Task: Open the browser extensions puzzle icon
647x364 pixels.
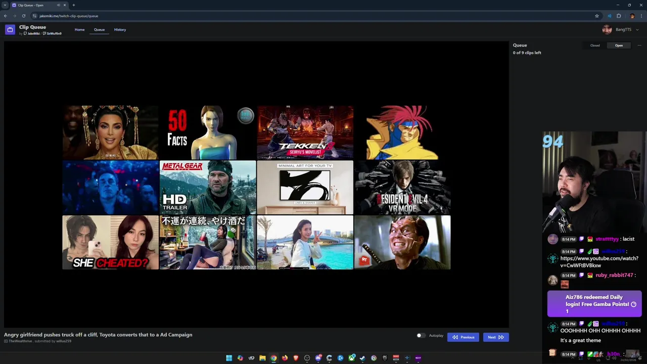Action: coord(619,16)
